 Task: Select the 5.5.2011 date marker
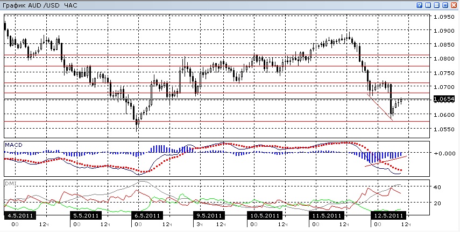pyautogui.click(x=86, y=215)
